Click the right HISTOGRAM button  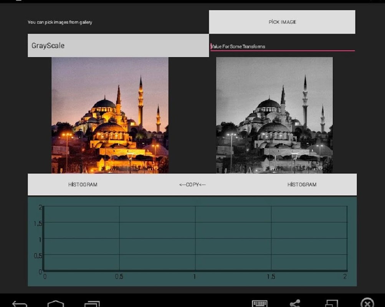click(302, 185)
